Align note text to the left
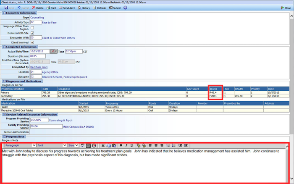 150,145
